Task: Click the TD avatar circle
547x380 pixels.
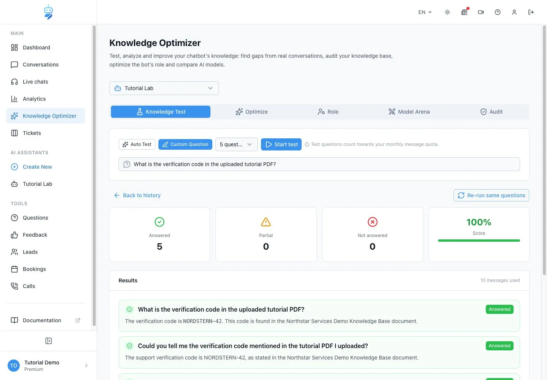Action: (x=14, y=366)
